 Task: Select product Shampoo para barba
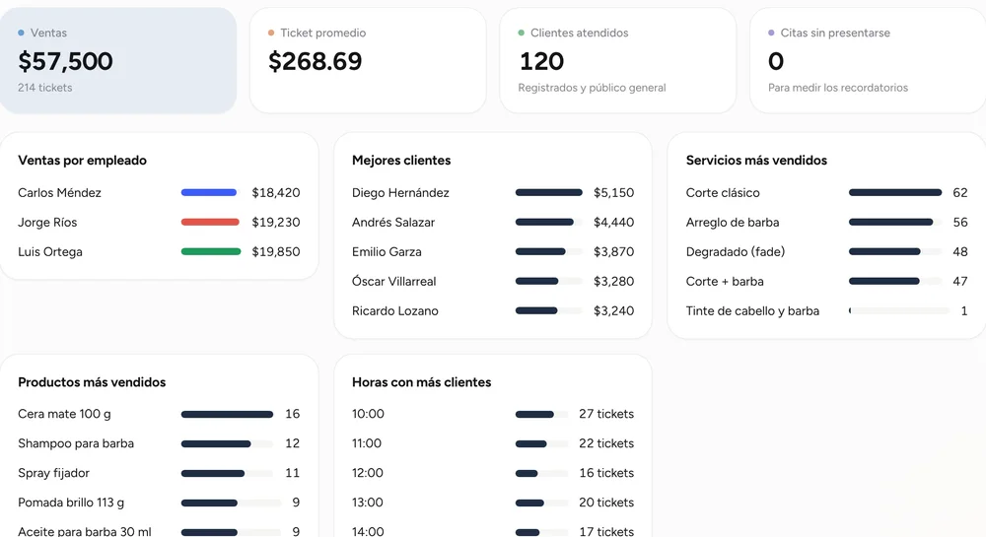(76, 443)
